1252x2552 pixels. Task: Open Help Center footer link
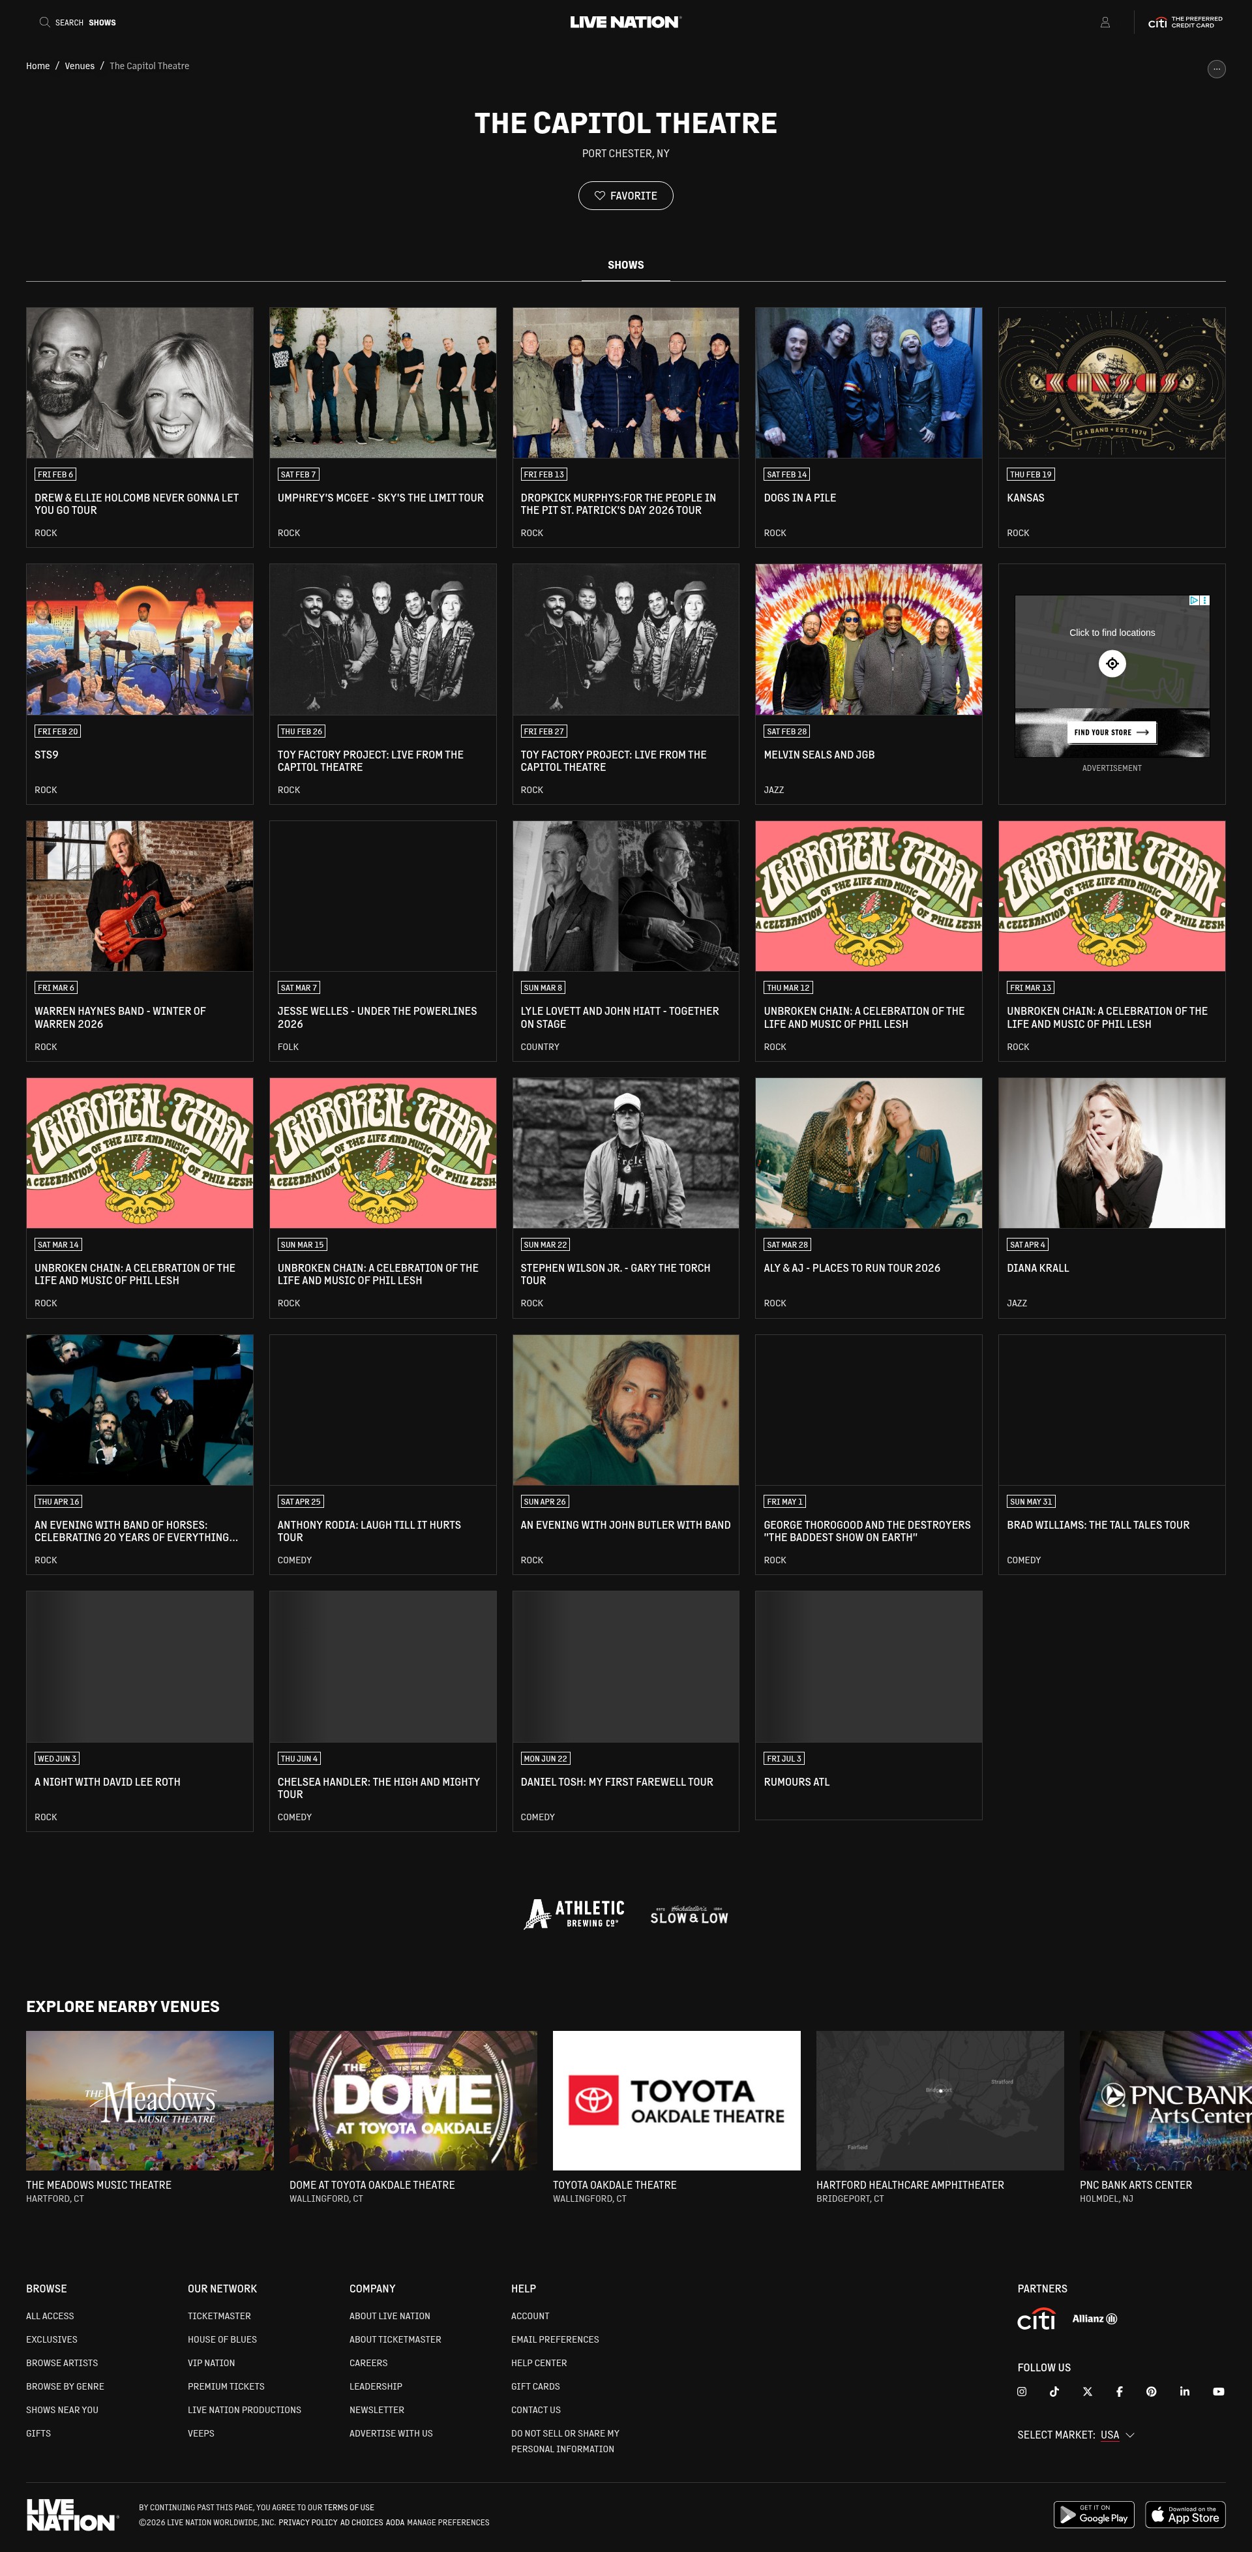(x=539, y=2363)
